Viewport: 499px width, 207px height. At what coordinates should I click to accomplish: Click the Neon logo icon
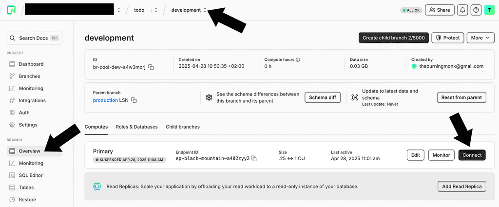coord(11,10)
